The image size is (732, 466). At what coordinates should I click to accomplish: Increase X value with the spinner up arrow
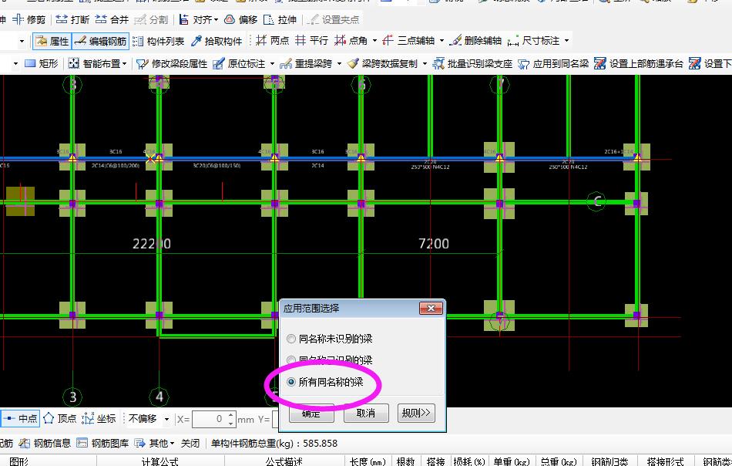(x=230, y=415)
